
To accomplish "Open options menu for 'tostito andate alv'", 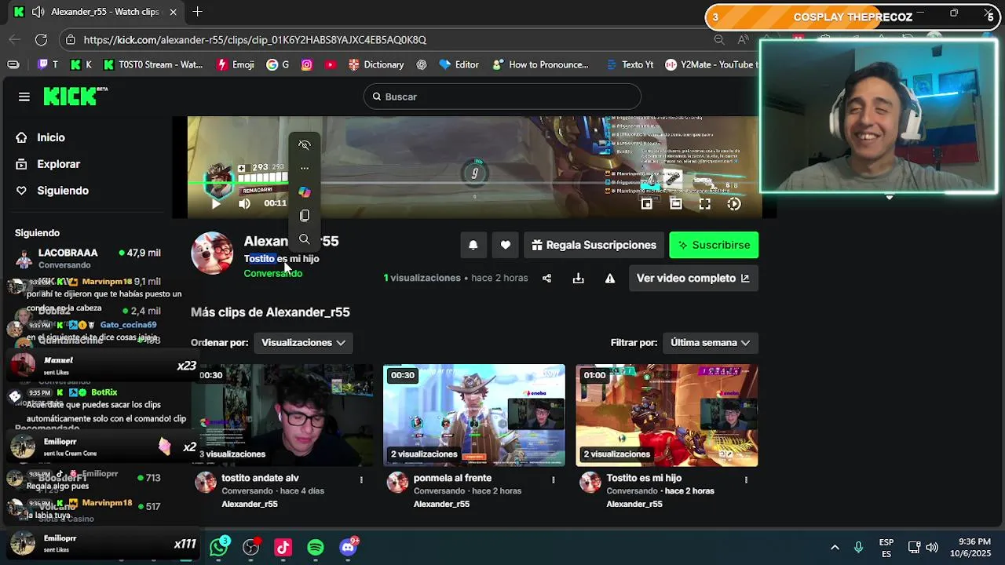I will [361, 479].
